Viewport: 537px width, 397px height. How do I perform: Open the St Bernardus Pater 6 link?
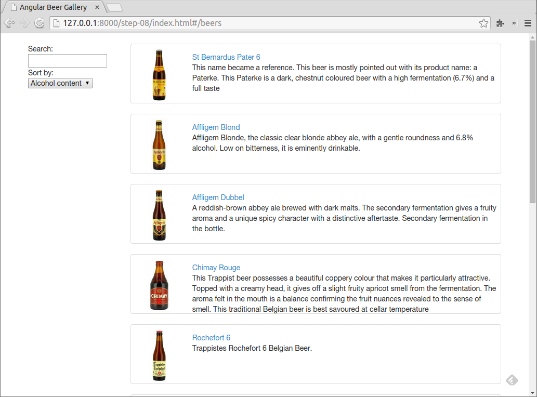point(226,57)
